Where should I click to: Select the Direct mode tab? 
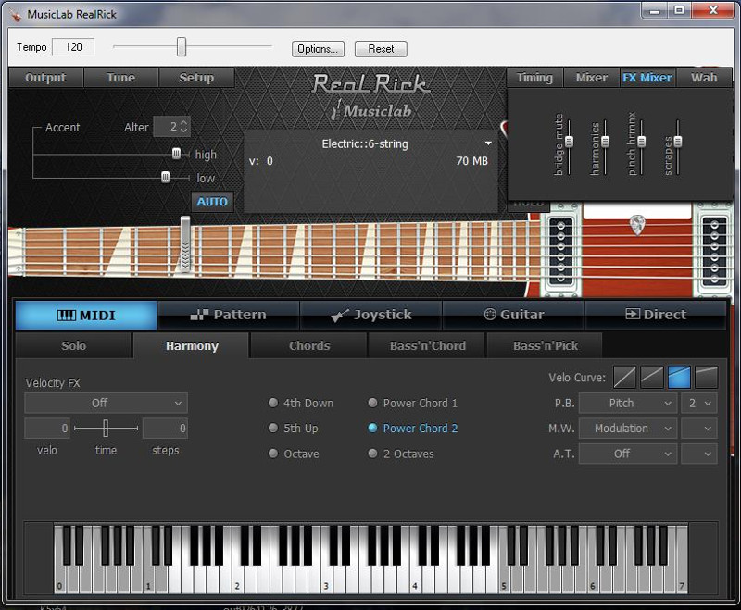656,315
